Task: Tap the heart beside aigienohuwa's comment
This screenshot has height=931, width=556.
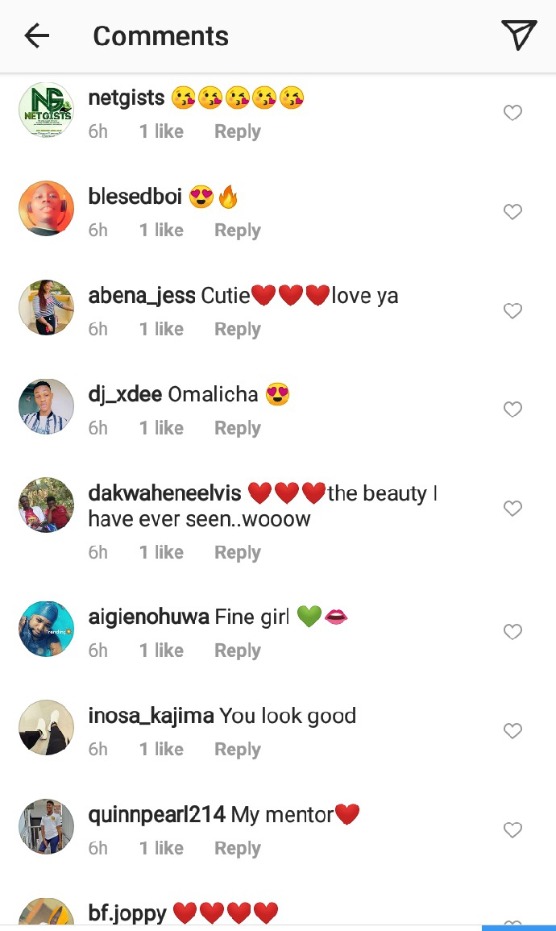Action: (512, 631)
